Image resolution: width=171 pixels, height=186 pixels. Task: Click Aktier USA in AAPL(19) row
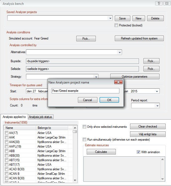[x=44, y=147]
